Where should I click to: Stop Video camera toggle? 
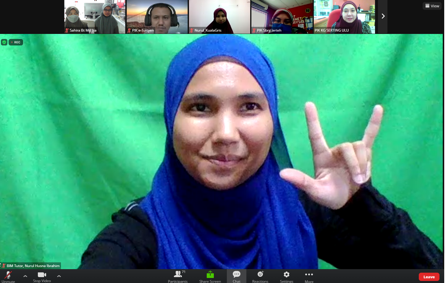pyautogui.click(x=42, y=276)
